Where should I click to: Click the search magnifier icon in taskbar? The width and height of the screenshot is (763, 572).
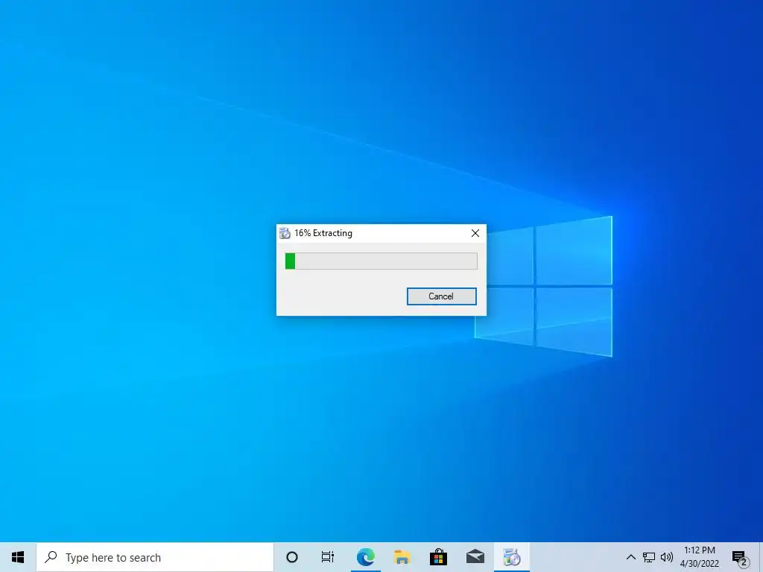point(51,557)
